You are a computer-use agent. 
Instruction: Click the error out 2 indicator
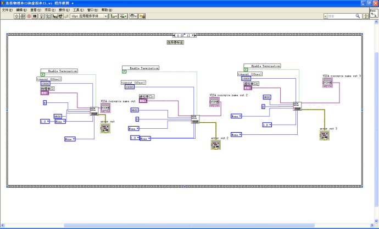click(214, 145)
